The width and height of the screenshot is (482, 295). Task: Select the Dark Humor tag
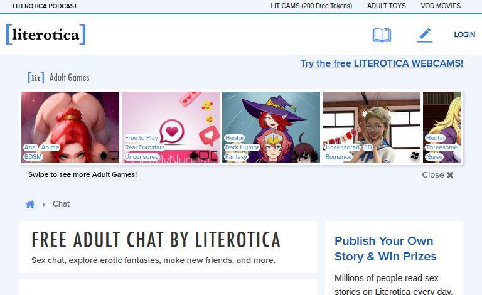pos(242,147)
